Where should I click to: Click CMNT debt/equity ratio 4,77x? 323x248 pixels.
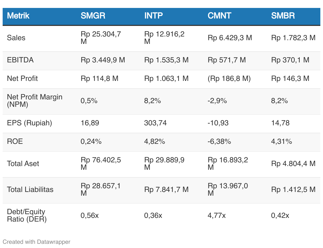217,215
